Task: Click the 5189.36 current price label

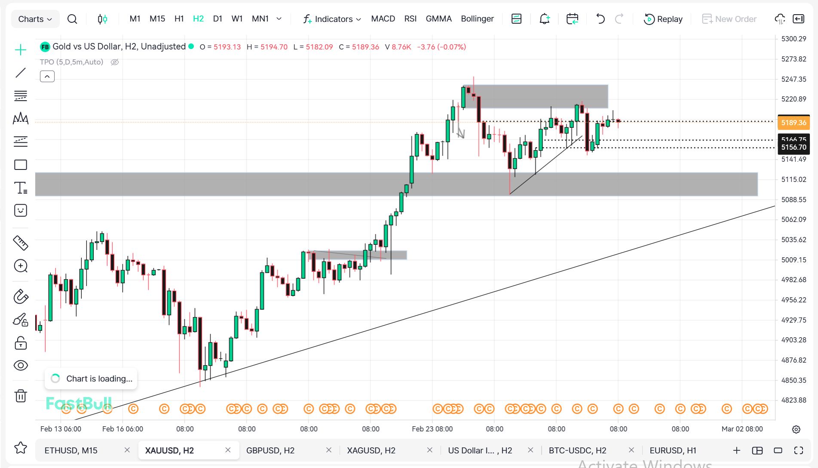Action: [x=793, y=123]
